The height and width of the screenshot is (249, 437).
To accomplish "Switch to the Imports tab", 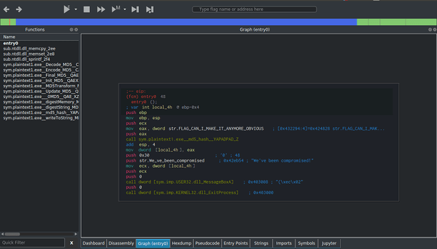I will (284, 243).
